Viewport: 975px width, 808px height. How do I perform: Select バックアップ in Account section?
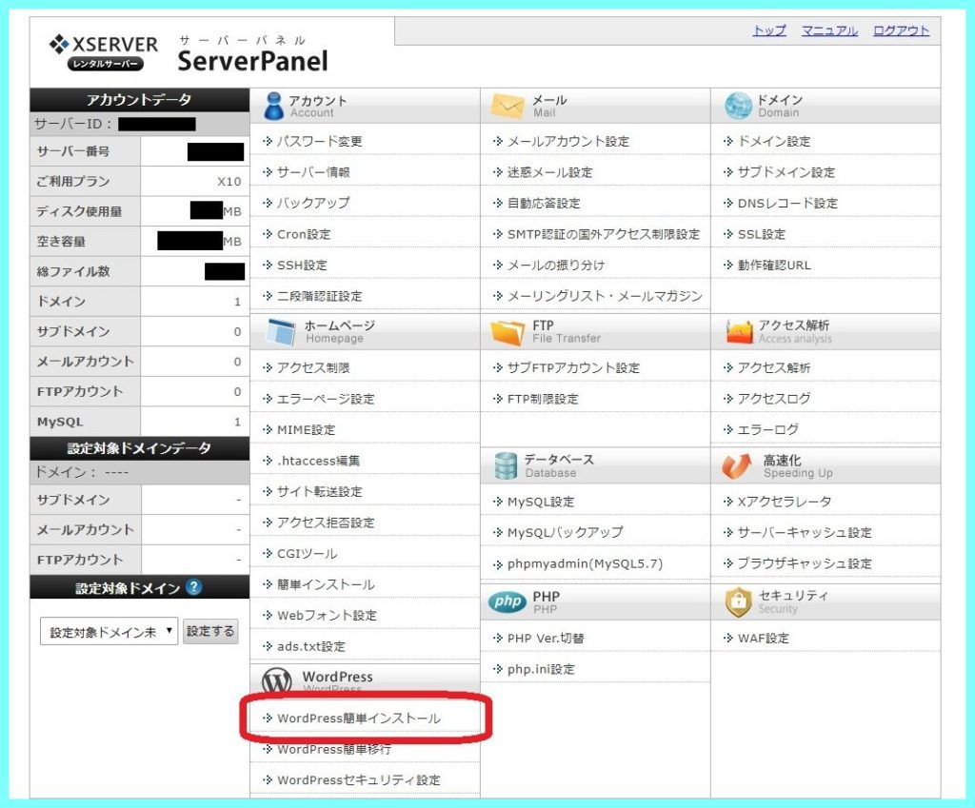pos(313,204)
